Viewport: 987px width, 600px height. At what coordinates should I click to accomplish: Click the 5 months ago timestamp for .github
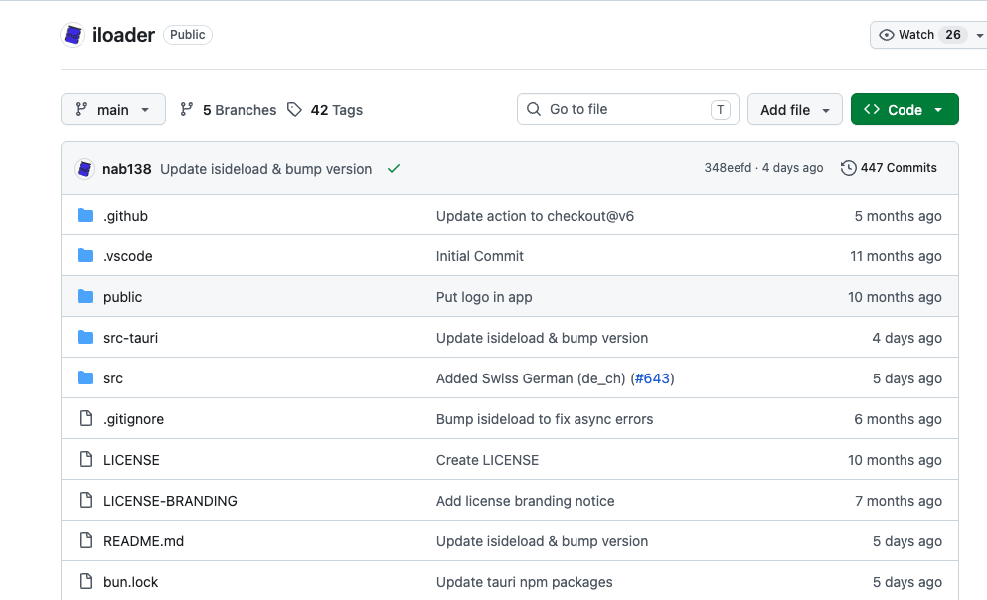898,216
